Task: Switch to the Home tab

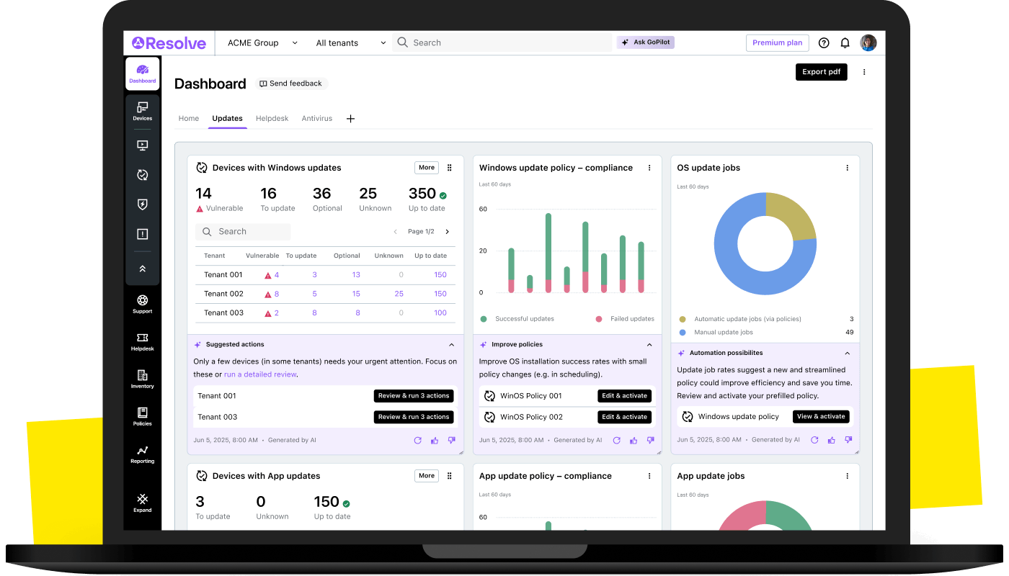Action: 189,119
